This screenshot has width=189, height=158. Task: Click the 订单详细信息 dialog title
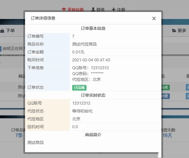(x=43, y=18)
